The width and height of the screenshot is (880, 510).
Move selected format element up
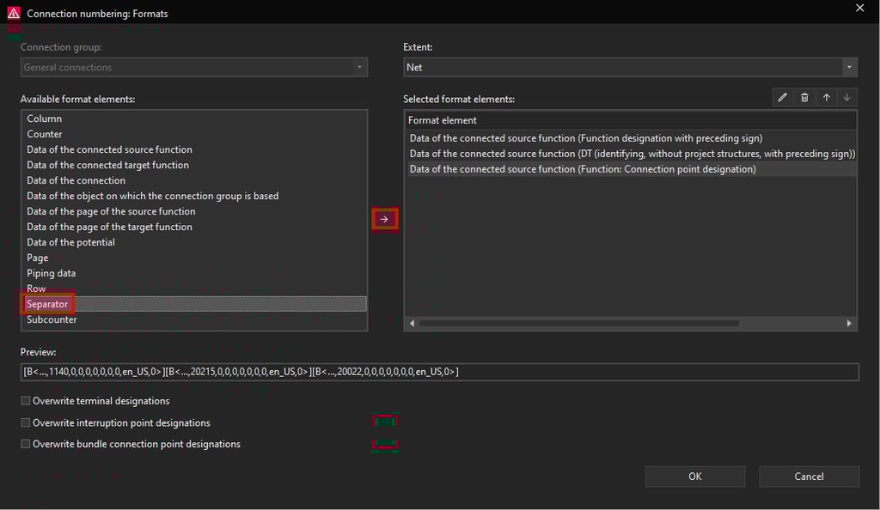[x=826, y=98]
